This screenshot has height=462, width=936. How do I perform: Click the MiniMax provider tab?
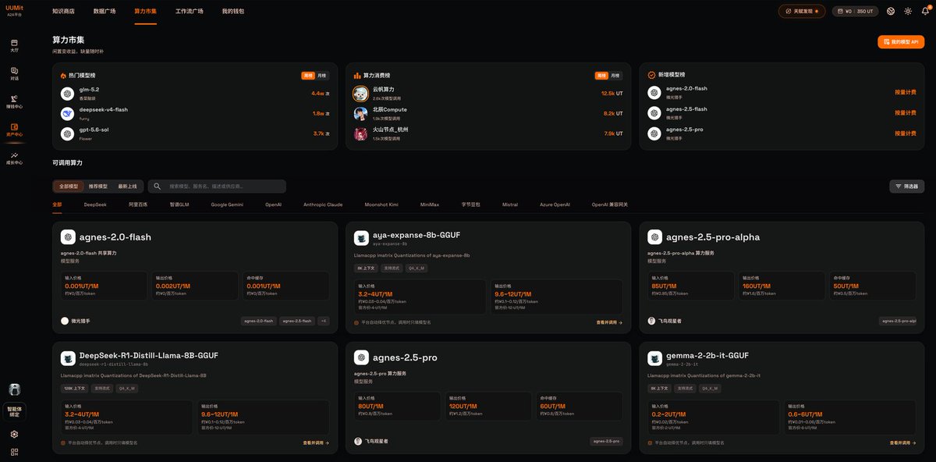pyautogui.click(x=430, y=204)
